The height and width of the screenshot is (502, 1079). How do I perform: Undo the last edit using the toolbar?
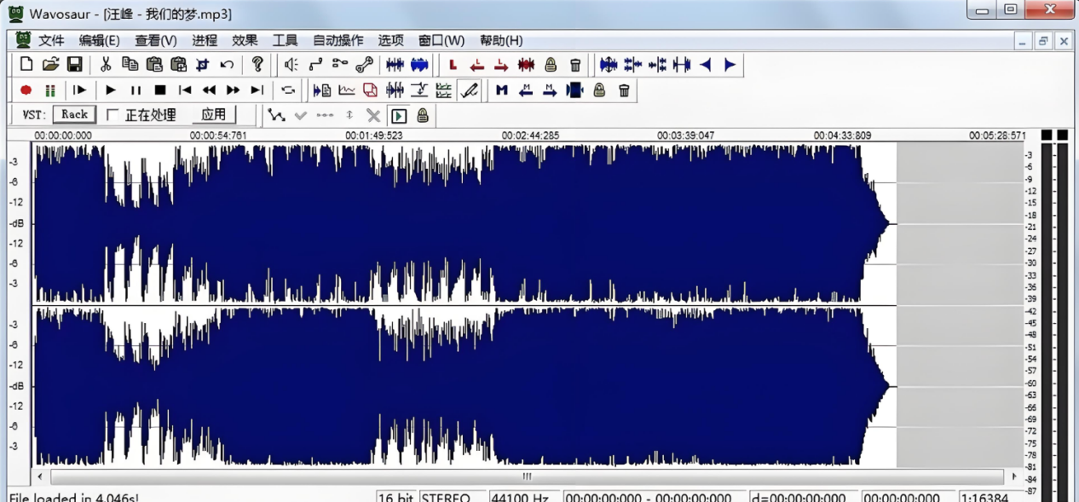click(x=227, y=65)
